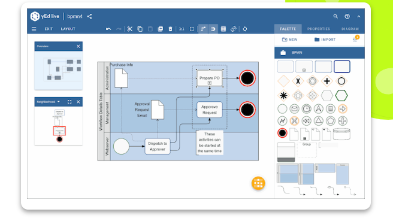
Task: Fit the Neighborhood view content
Action: point(69,102)
